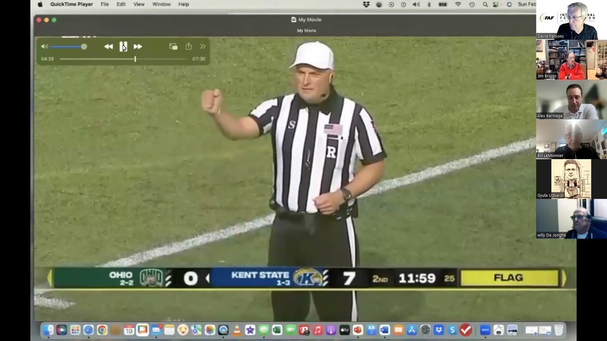Open Photos from the Dock

tap(209, 330)
